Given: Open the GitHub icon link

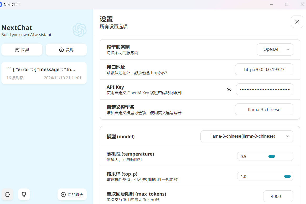Looking at the screenshot, I should click(24, 195).
